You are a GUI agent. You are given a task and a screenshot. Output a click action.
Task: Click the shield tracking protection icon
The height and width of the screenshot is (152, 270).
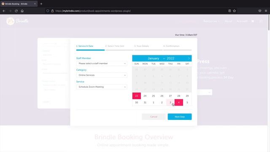coord(48,11)
